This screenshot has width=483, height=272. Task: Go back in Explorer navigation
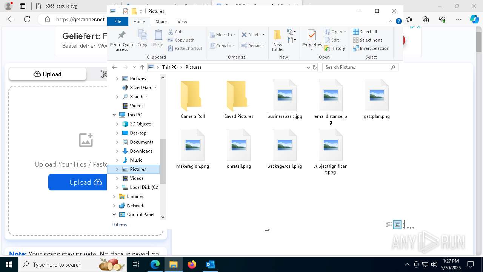114,67
